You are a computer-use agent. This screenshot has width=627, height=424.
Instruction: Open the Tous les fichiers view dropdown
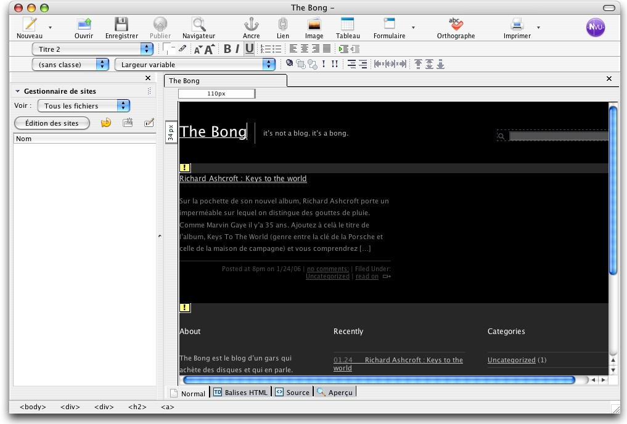[x=84, y=106]
